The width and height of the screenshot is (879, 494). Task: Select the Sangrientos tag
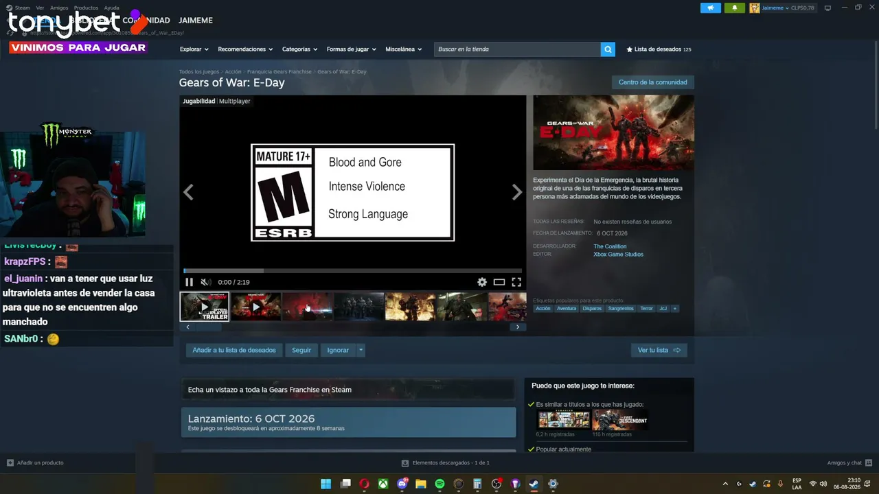pyautogui.click(x=621, y=309)
